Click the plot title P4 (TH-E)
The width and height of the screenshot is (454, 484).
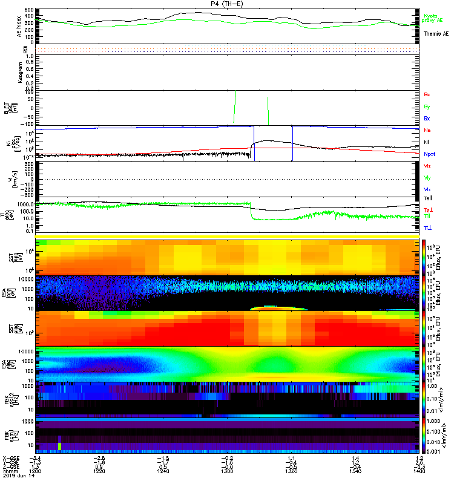coord(227,4)
